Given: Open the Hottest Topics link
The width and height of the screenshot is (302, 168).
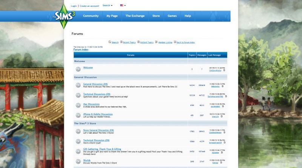Looking at the screenshot, I should point(147,42).
